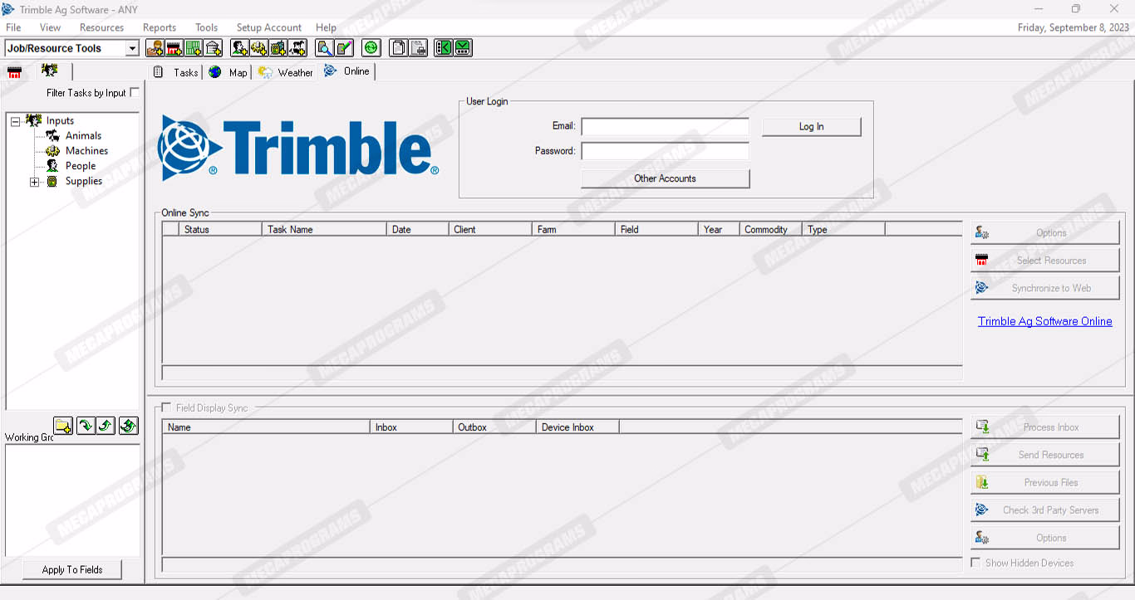Image resolution: width=1135 pixels, height=600 pixels.
Task: Select the Online tab
Action: [346, 71]
